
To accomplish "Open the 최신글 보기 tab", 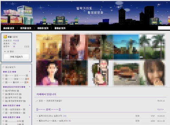I will [x=9, y=28].
